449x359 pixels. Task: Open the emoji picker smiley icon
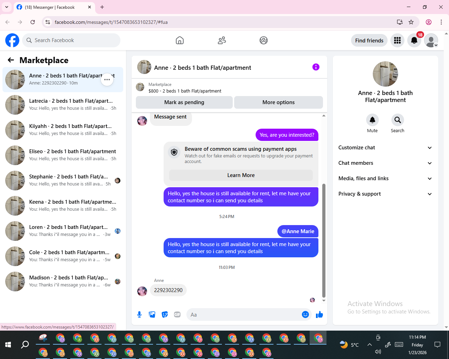click(x=305, y=314)
